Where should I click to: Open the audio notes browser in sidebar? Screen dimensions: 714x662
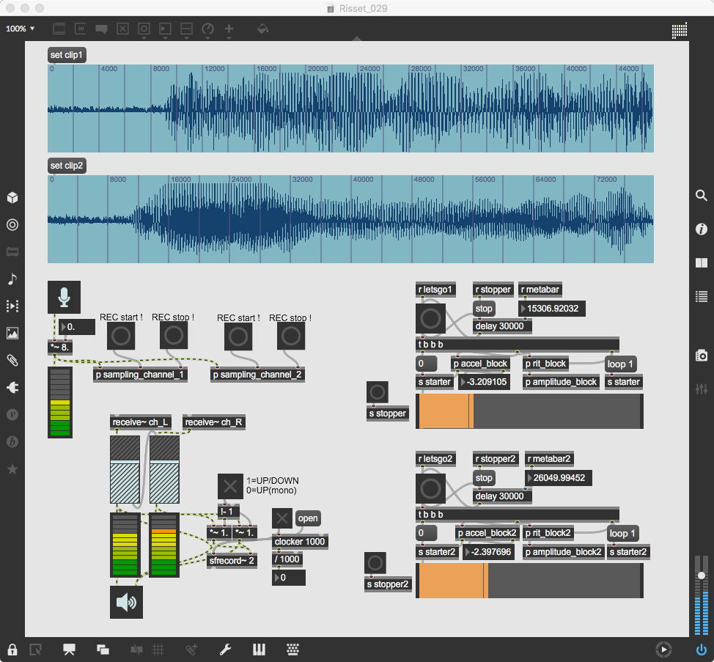[12, 279]
